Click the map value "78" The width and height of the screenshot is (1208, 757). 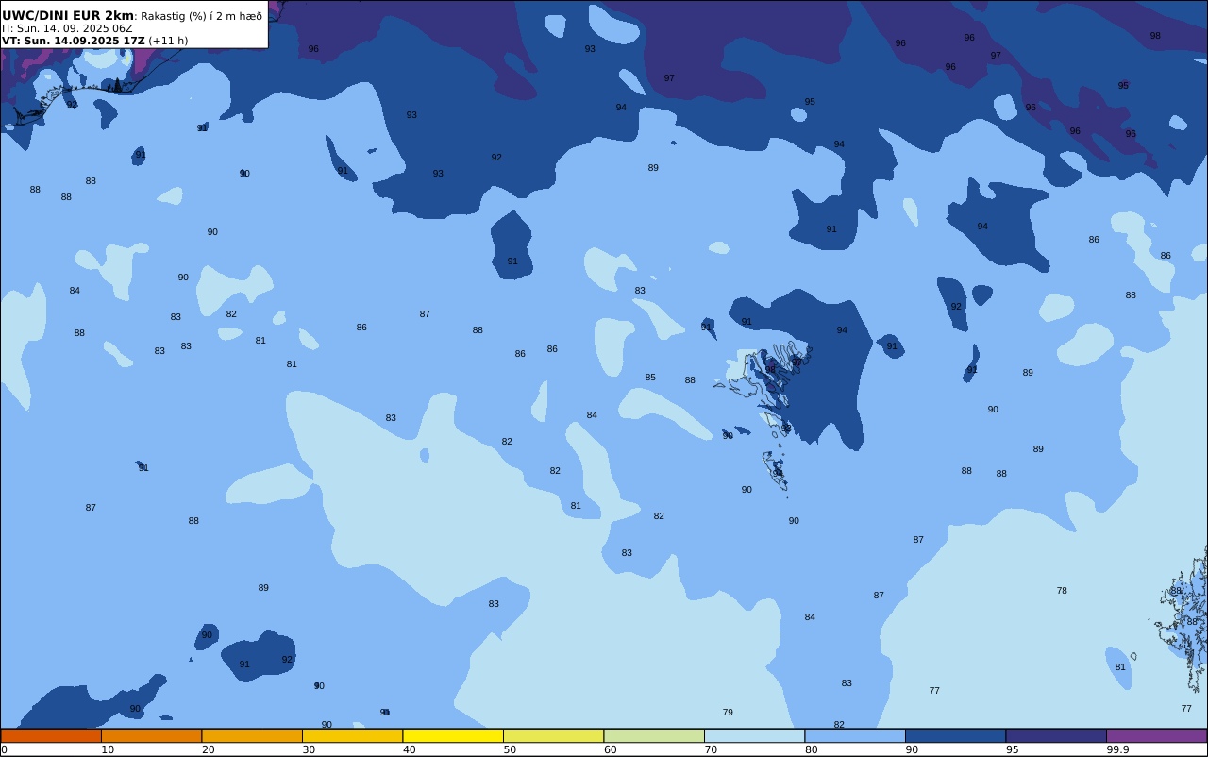pyautogui.click(x=1062, y=591)
